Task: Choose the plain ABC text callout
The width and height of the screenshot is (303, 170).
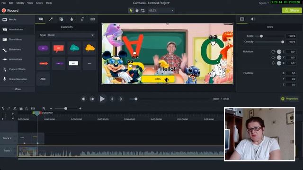Action: coord(43,79)
